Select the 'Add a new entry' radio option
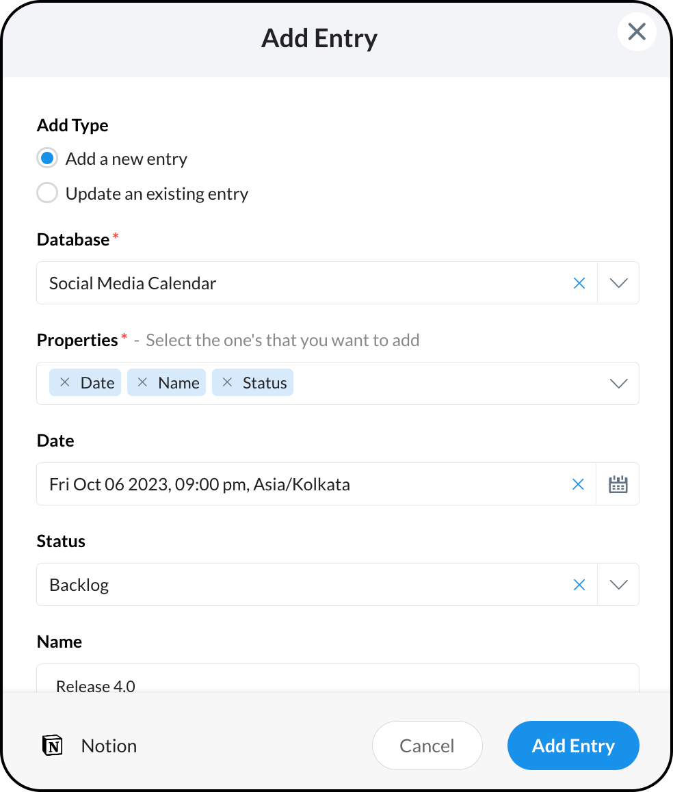This screenshot has width=673, height=792. click(47, 159)
